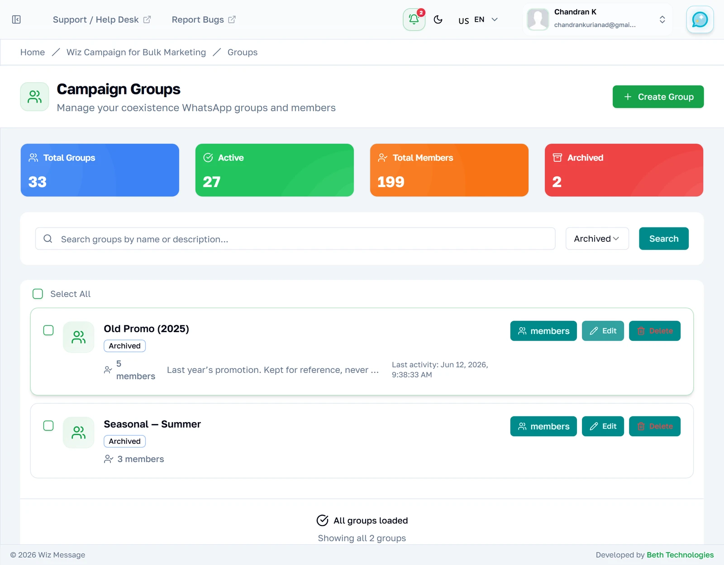Click the Create Group button
Image resolution: width=724 pixels, height=565 pixels.
tap(658, 97)
